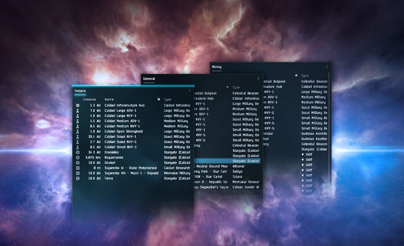The height and width of the screenshot is (246, 404).
Task: Click the beacon icon for Caldari Large ADV-1
Action: [x=78, y=110]
